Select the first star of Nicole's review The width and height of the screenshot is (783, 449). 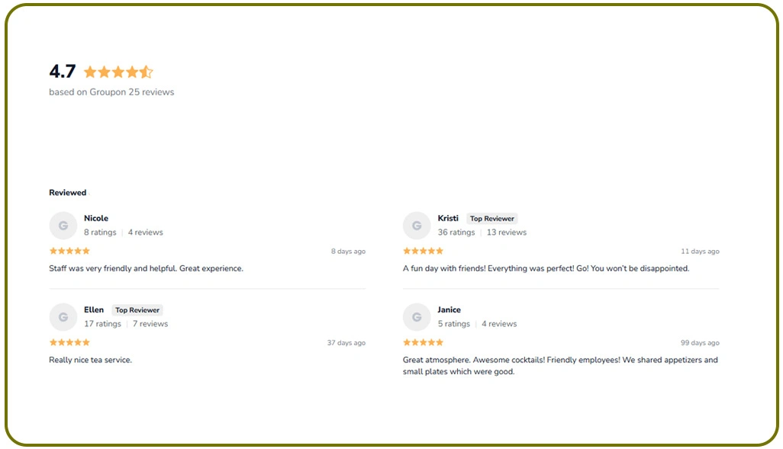coord(52,251)
